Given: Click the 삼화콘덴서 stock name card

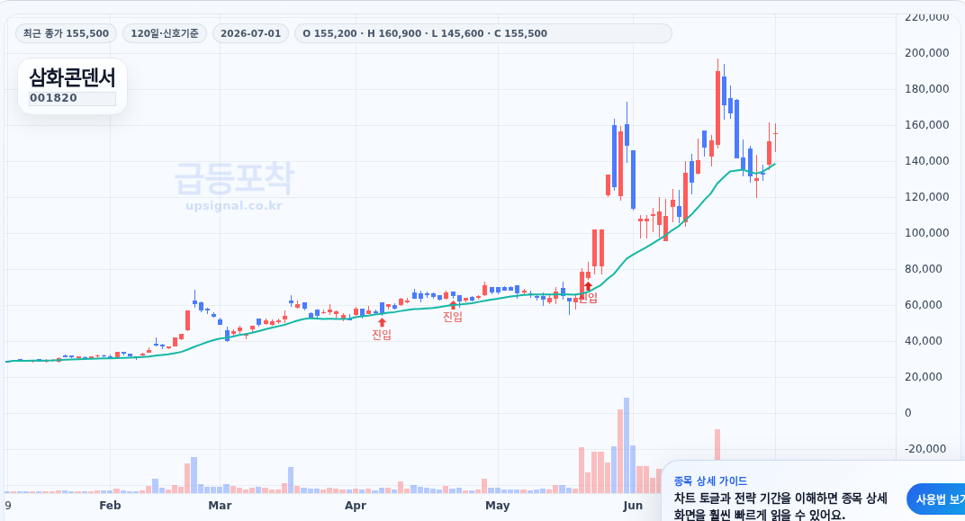Looking at the screenshot, I should click(73, 86).
